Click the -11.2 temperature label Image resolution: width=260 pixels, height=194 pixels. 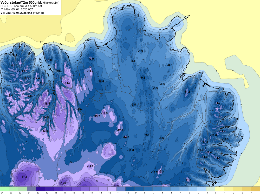point(187,92)
